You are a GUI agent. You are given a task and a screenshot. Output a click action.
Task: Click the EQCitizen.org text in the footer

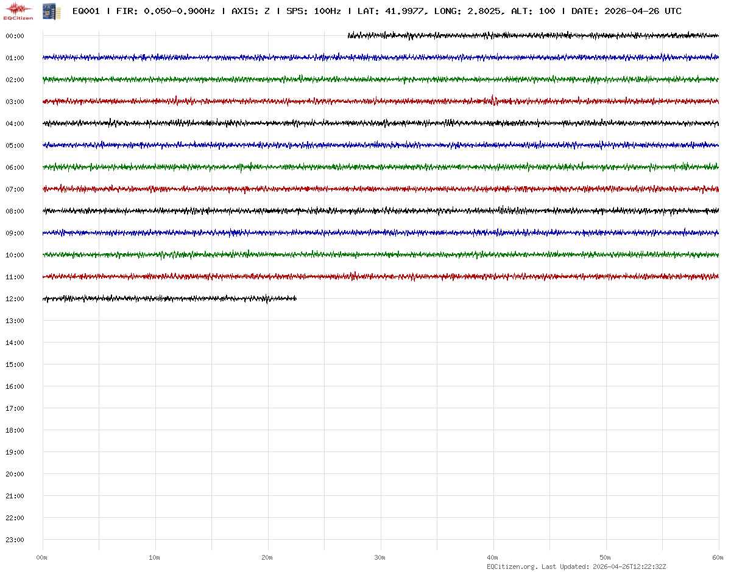pyautogui.click(x=512, y=567)
